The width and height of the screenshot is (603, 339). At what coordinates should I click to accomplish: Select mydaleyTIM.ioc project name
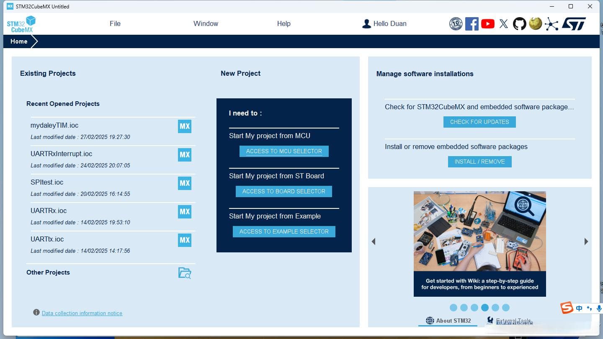pyautogui.click(x=54, y=125)
